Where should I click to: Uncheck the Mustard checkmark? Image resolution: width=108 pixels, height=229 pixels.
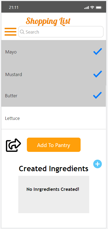pyautogui.click(x=98, y=74)
